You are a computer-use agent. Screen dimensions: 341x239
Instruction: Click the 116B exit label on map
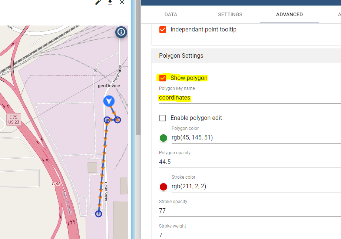pos(56,184)
